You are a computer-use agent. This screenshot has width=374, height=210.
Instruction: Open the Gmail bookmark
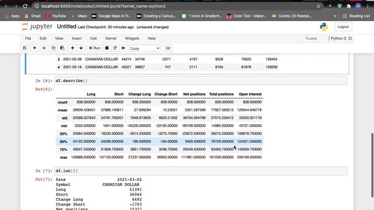pyautogui.click(x=33, y=16)
